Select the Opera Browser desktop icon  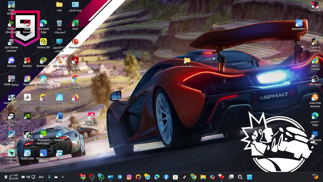click(x=27, y=27)
